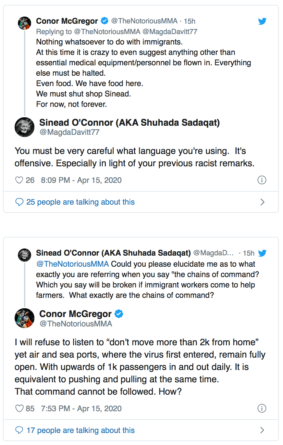The height and width of the screenshot is (445, 283).
Task: Open Sinead O'Connor's profile avatar
Action: (24, 127)
